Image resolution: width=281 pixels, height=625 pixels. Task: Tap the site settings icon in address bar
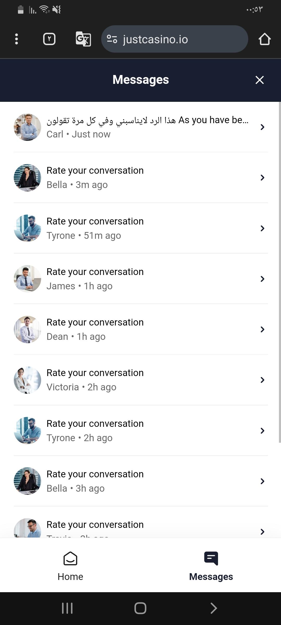(112, 39)
